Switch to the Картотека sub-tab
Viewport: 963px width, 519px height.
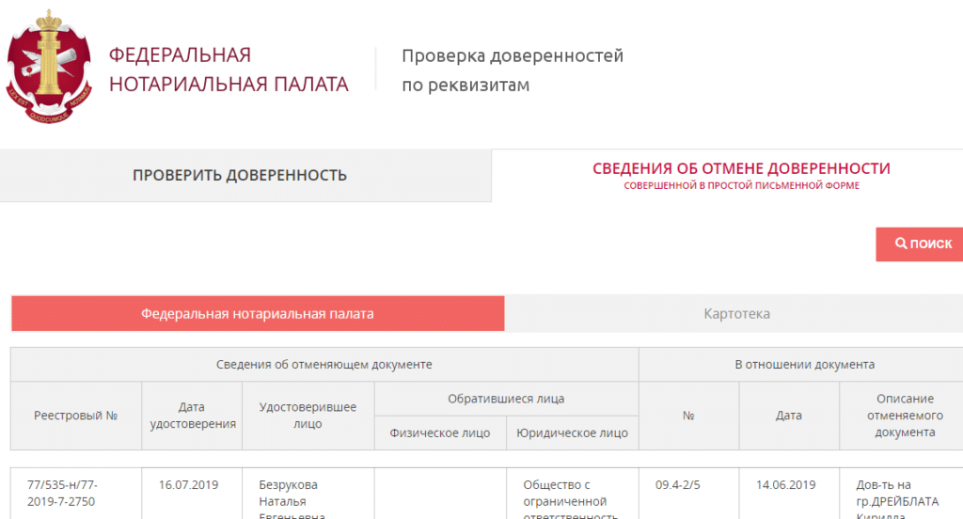[736, 314]
